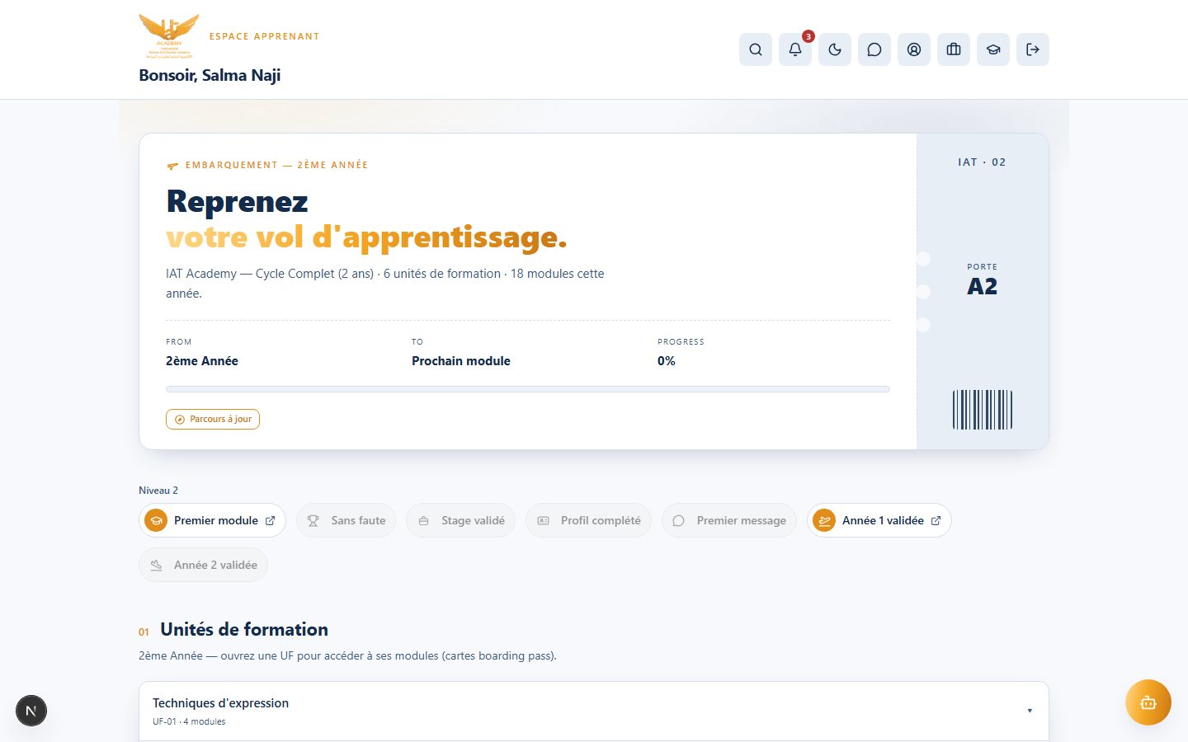Viewport: 1188px width, 742px height.
Task: Expand the Techniques d'expression unit
Action: pyautogui.click(x=594, y=711)
